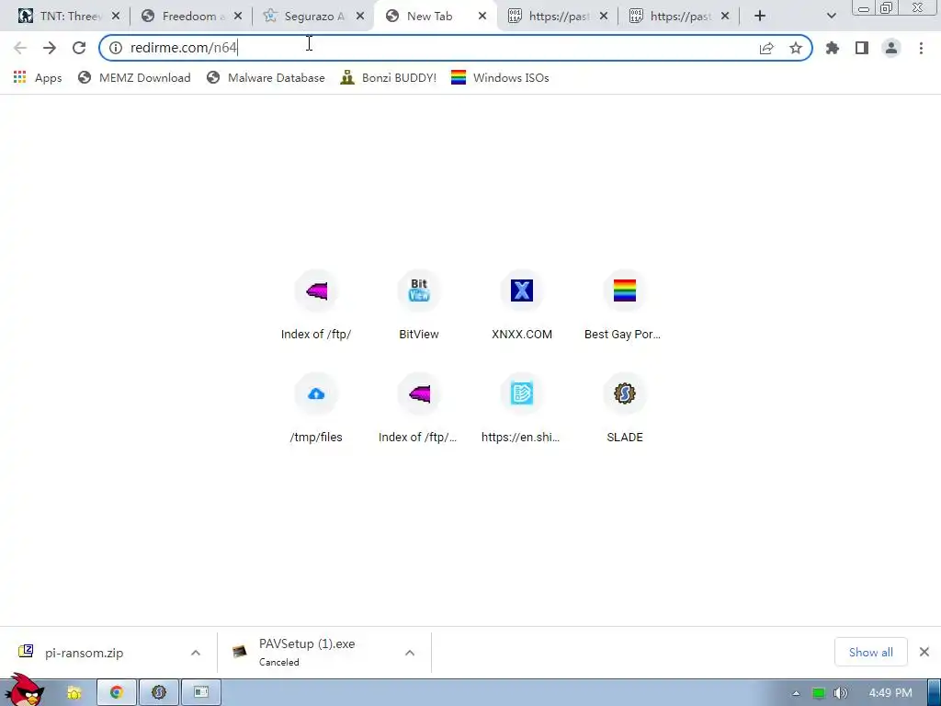Open the XNXX.COM shortcut tile
The height and width of the screenshot is (706, 941).
pos(522,306)
